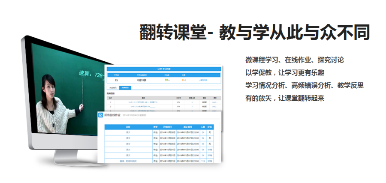
Task: Click the second question link in the errors table
Action: point(143,106)
